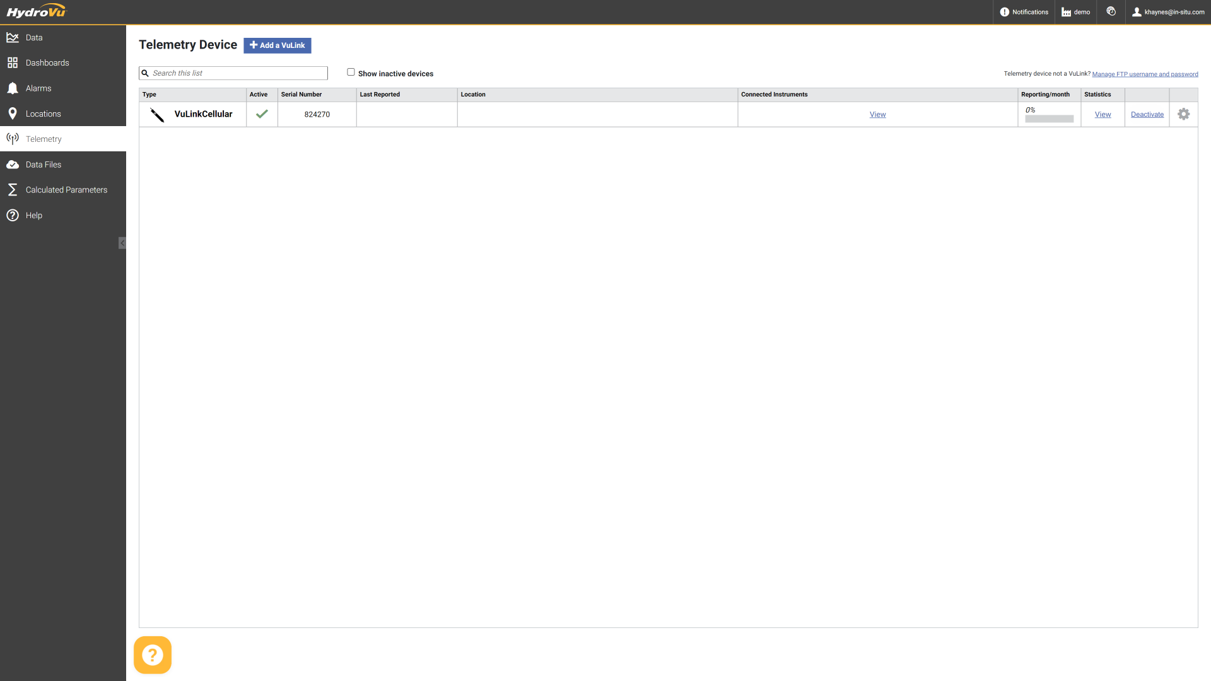Click the Locations pin icon
Image resolution: width=1211 pixels, height=681 pixels.
[x=13, y=114]
